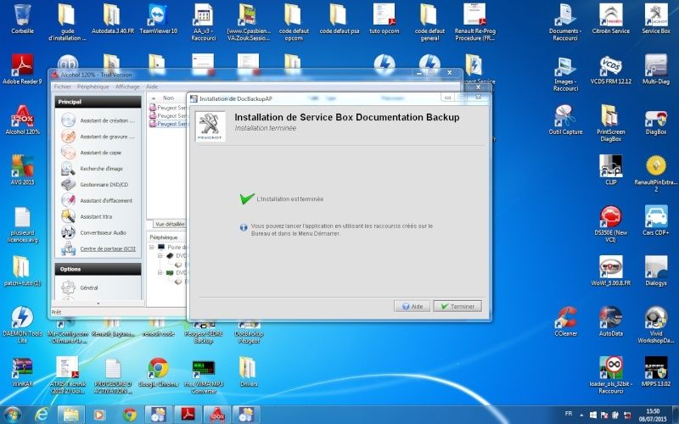Image resolution: width=679 pixels, height=424 pixels.
Task: Open Outil Capture shortcut
Action: 565,120
